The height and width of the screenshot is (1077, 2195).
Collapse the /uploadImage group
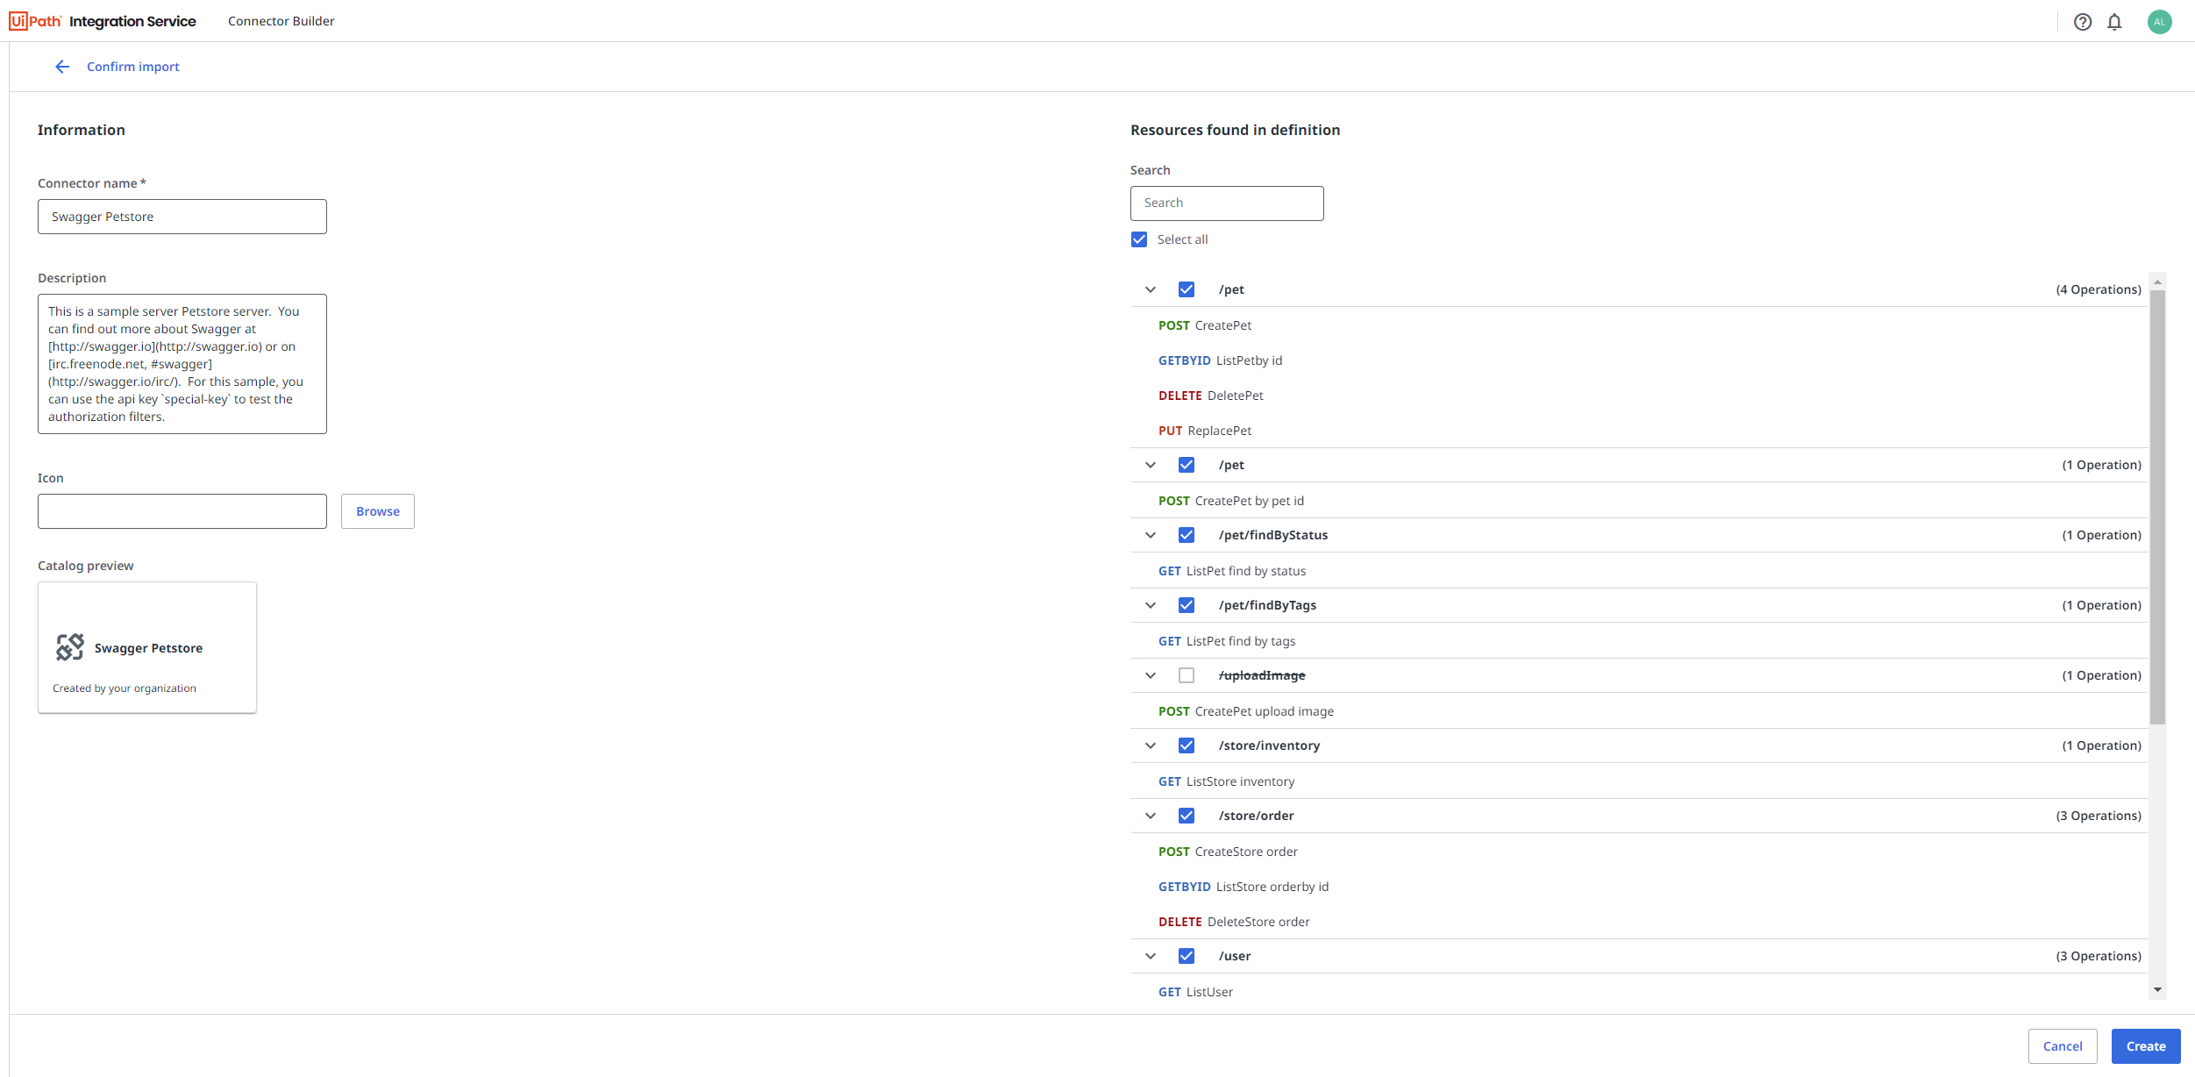click(1151, 675)
